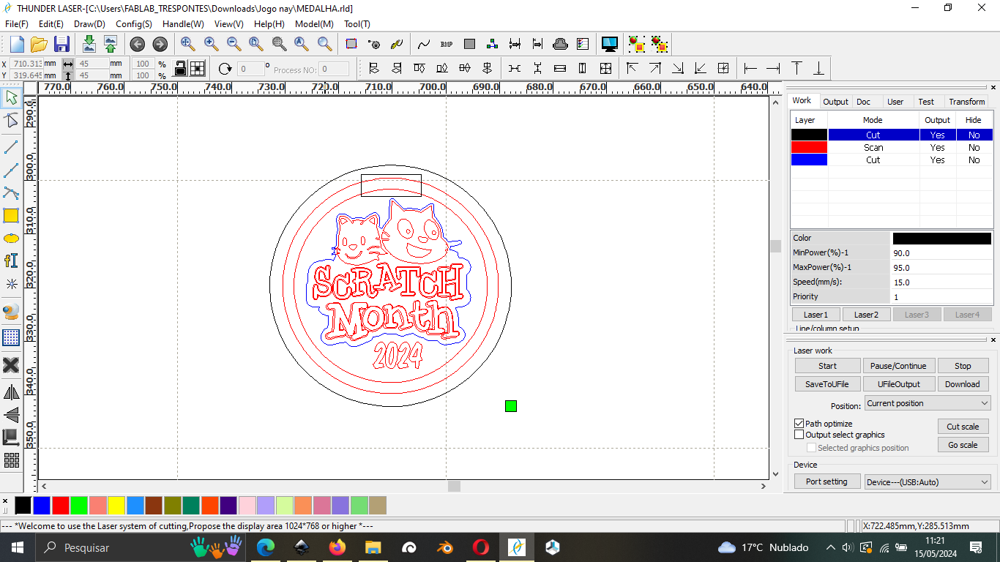Screen dimensions: 1000x562
Task: Click the Process NO input field
Action: 334,69
